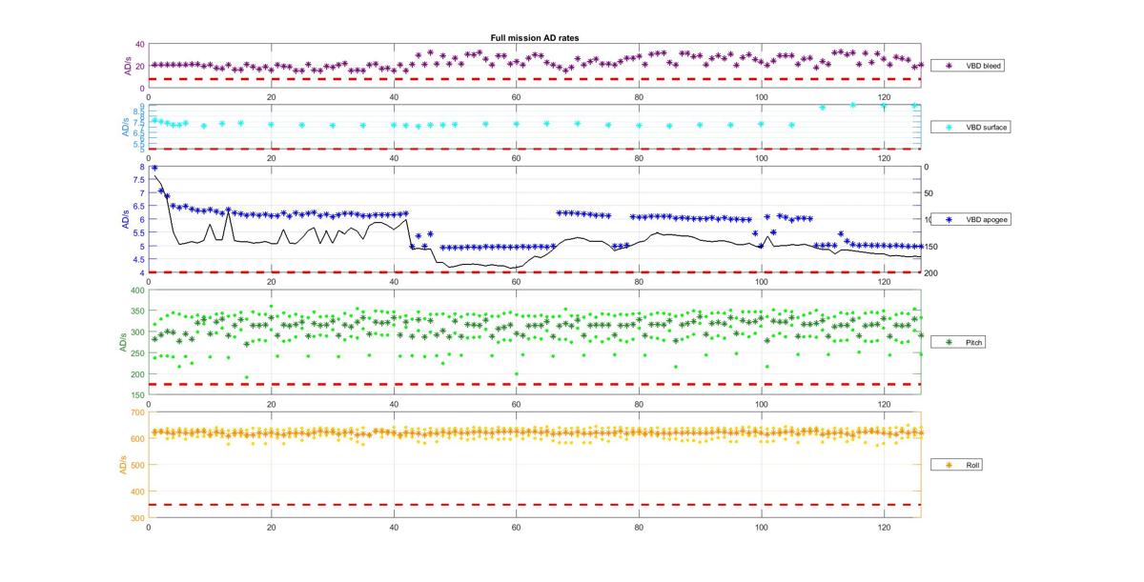Select the Pitch legend entry
This screenshot has height=582, width=1144.
point(957,341)
